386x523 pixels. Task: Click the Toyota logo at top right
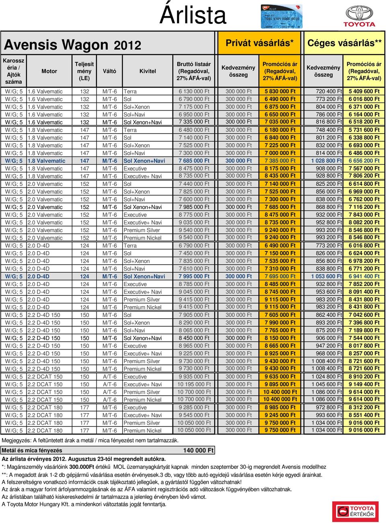click(x=359, y=16)
